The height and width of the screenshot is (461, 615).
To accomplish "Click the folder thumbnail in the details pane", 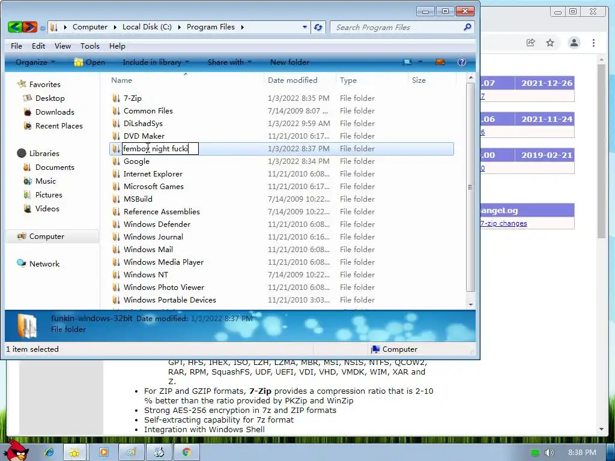I will click(27, 326).
